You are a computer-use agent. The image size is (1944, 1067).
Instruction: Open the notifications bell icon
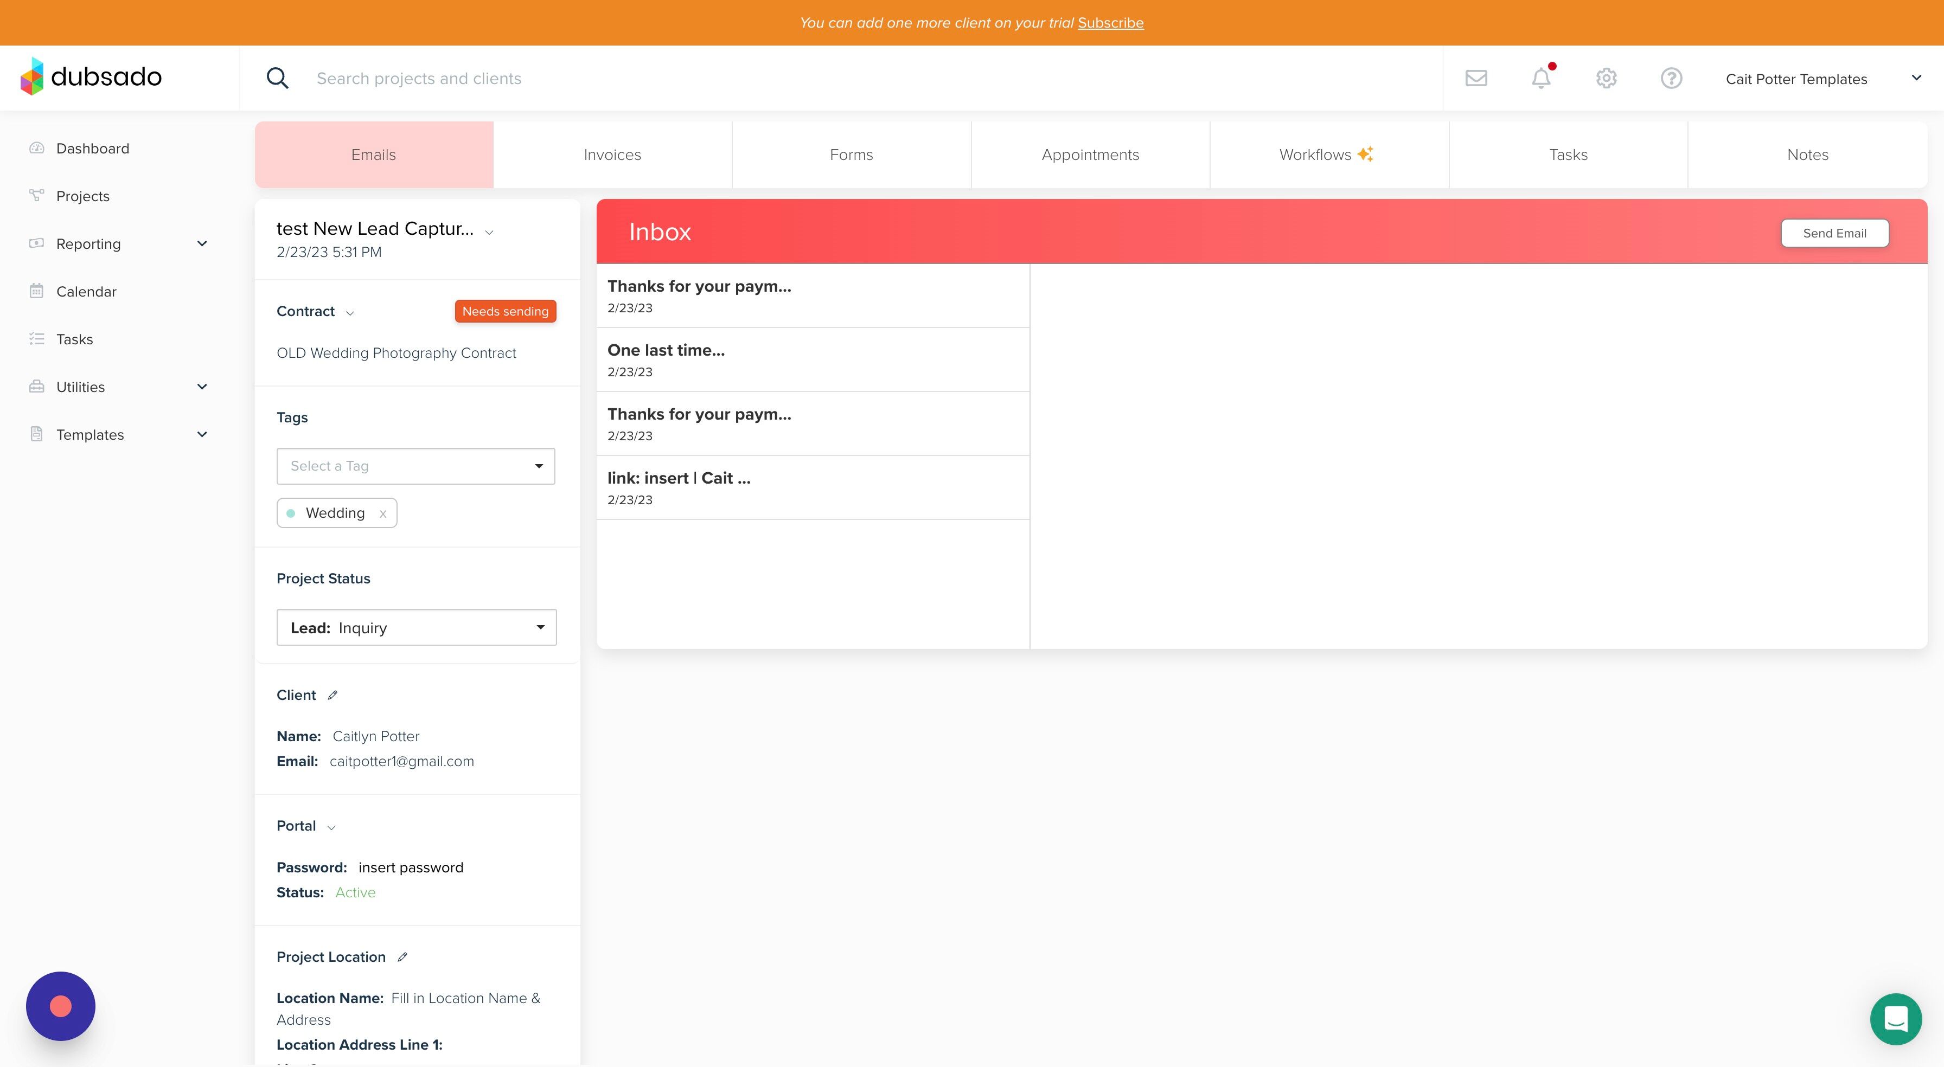1540,79
